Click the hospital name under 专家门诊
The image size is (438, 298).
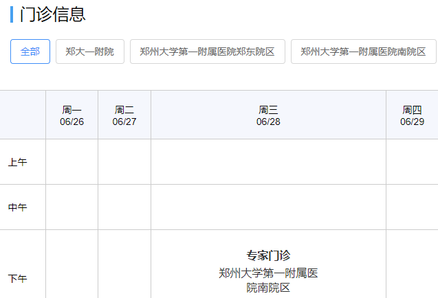point(268,280)
